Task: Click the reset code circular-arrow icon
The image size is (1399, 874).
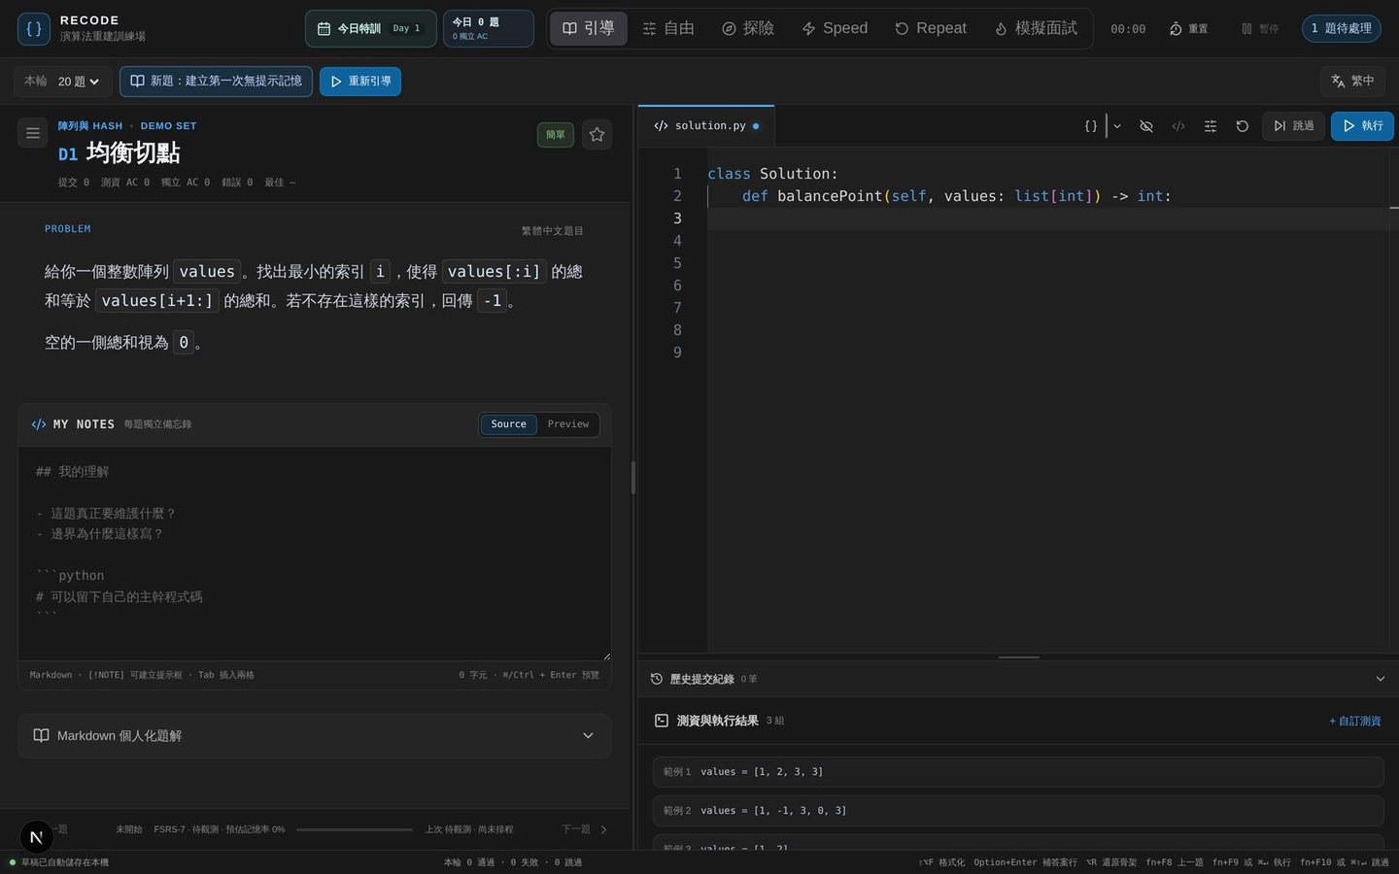Action: (1242, 126)
